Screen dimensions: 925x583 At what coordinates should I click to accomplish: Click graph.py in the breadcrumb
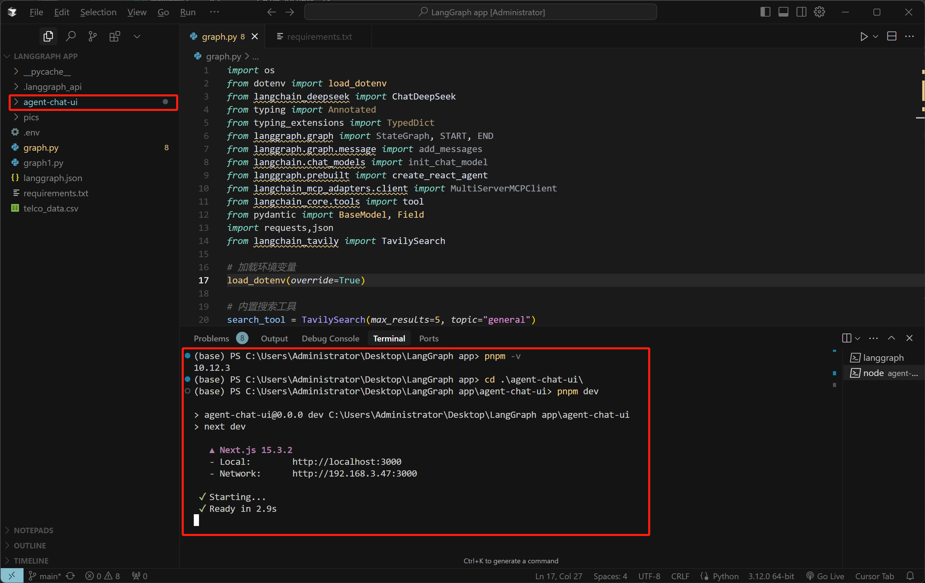[223, 56]
